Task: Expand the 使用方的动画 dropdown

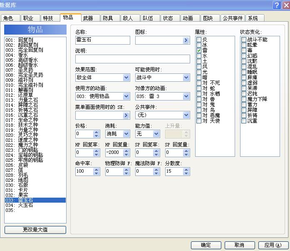Action: [103, 96]
